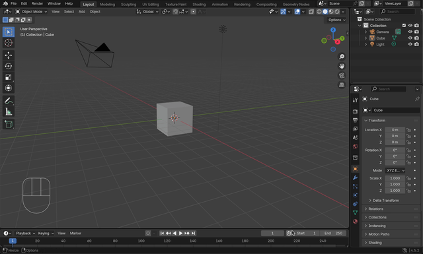Choose the Move tool
The image size is (423, 254).
click(x=9, y=55)
